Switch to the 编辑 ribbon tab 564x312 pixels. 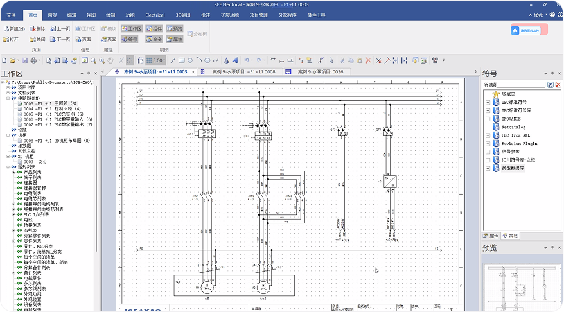pyautogui.click(x=71, y=15)
